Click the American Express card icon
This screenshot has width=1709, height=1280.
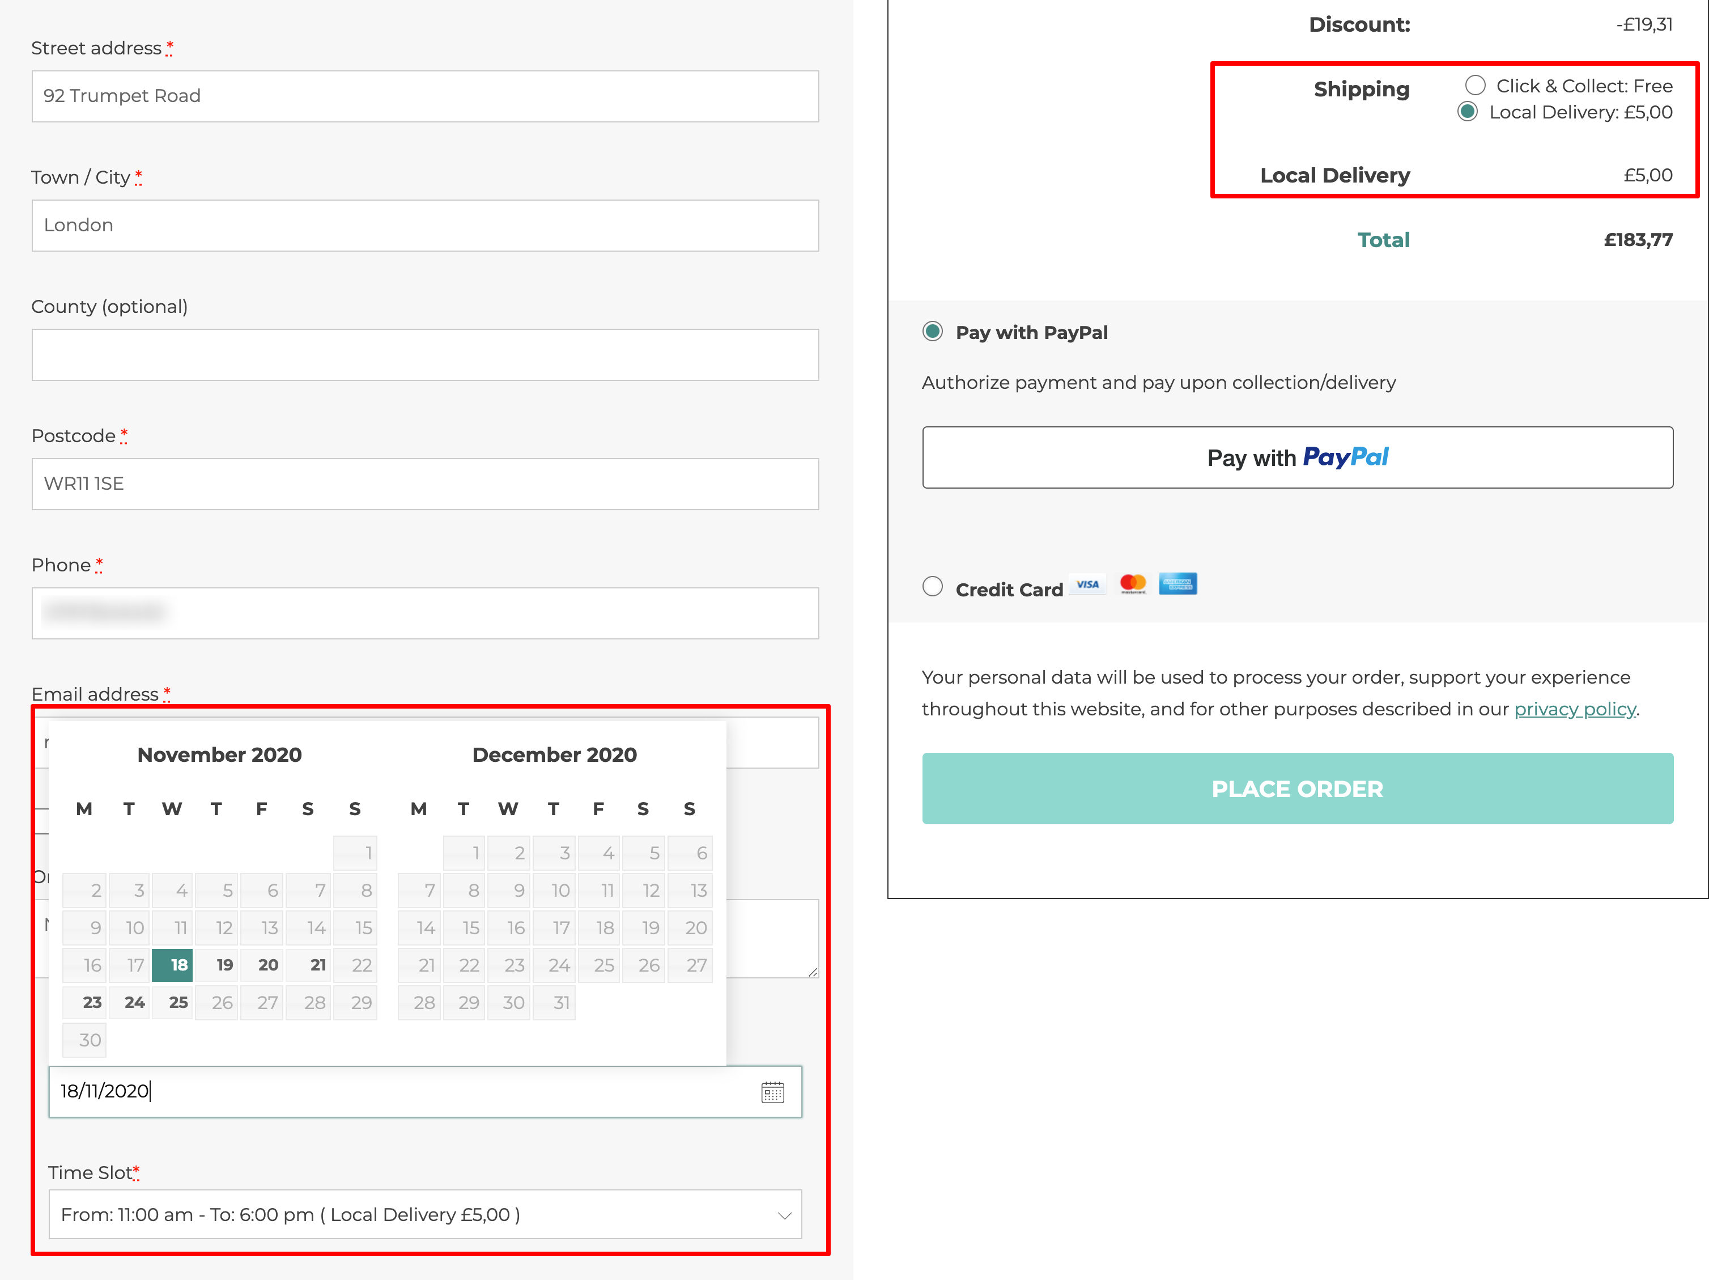coord(1177,585)
